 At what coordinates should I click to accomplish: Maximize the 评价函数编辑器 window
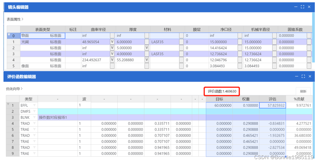(303, 76)
